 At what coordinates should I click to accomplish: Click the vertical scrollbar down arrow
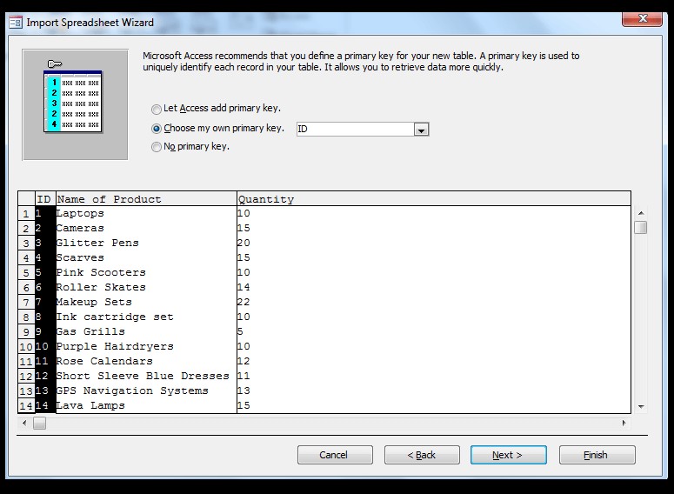tap(641, 406)
